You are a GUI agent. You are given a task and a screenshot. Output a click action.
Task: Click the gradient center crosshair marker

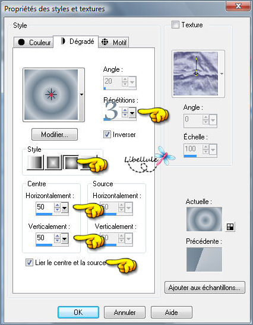click(x=51, y=94)
